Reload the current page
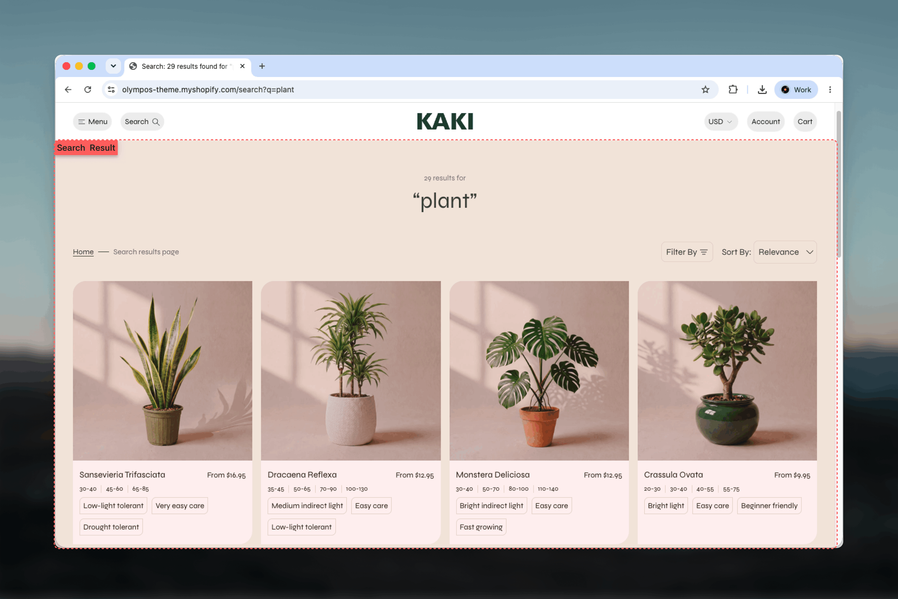Screen dimensions: 898x599 click(x=88, y=89)
